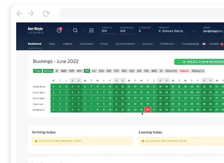Click the browser address bar
The height and width of the screenshot is (163, 224).
point(141,13)
